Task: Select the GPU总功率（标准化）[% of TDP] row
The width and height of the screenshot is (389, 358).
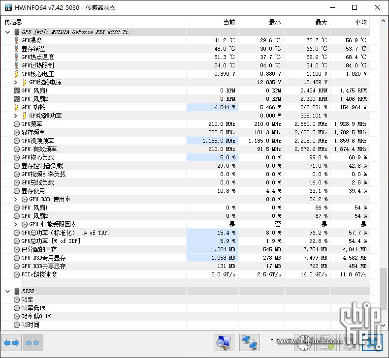Action: click(65, 233)
